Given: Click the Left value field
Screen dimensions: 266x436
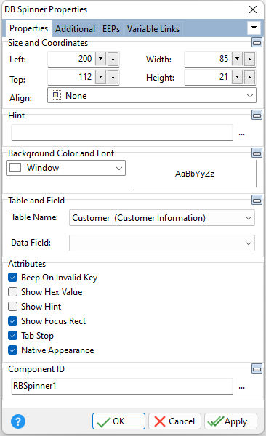Looking at the screenshot, I should pyautogui.click(x=71, y=59).
